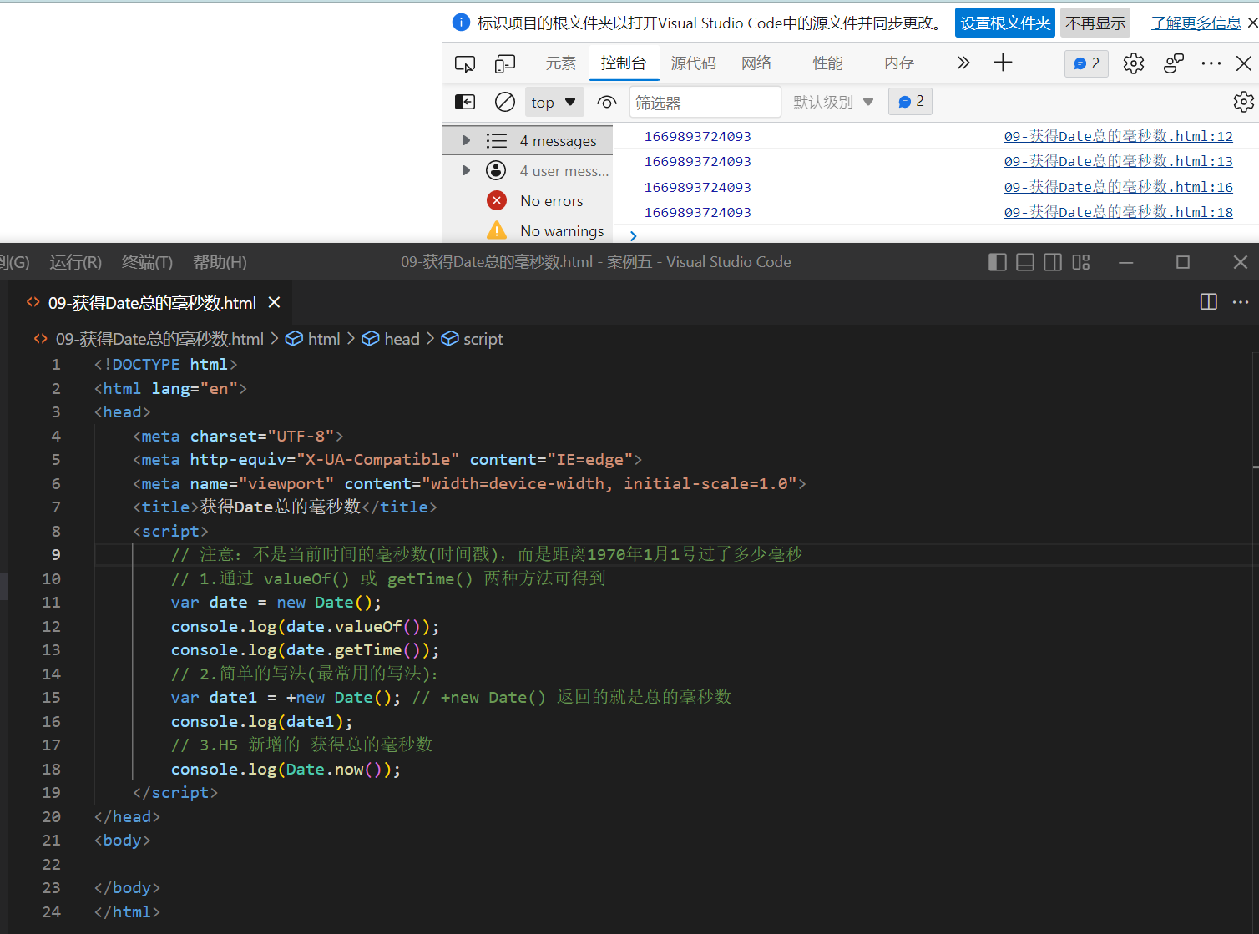Click the 设置根文件夹 button
The height and width of the screenshot is (934, 1259).
pyautogui.click(x=1004, y=23)
